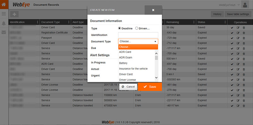Open Identification column options menu

pos(38,22)
